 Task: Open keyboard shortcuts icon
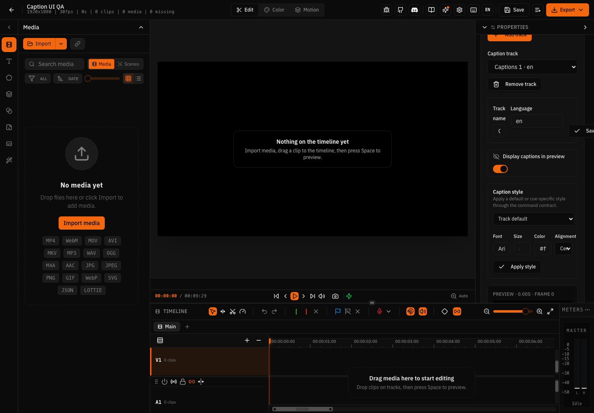[474, 10]
